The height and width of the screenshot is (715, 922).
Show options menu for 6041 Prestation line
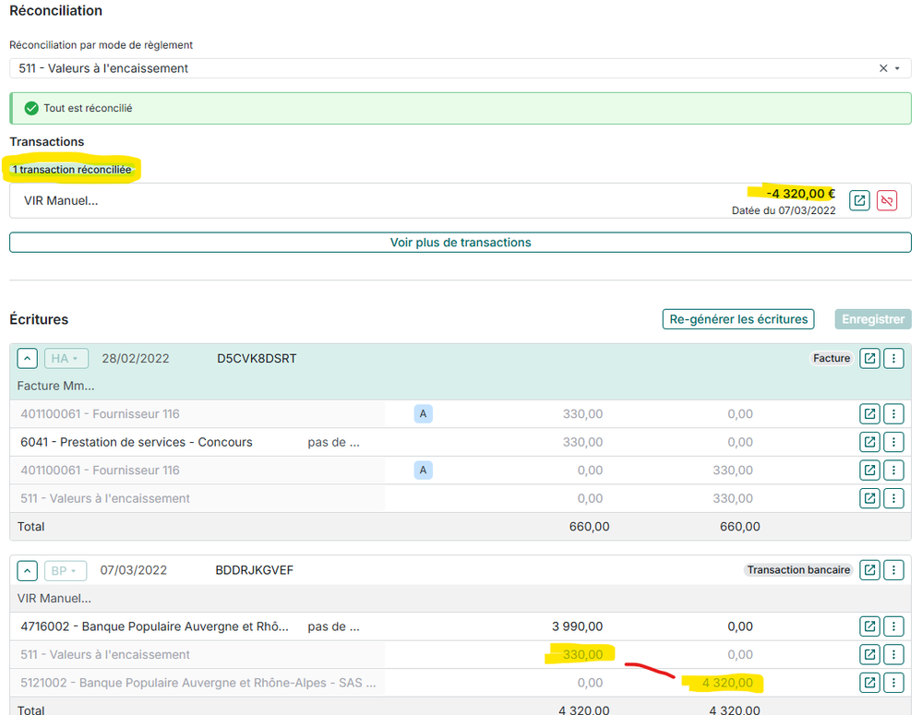893,442
